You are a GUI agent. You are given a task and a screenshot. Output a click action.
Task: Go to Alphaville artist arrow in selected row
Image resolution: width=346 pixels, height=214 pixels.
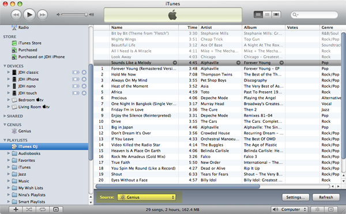(x=238, y=63)
